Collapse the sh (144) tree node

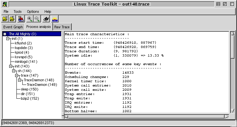pos(13,71)
